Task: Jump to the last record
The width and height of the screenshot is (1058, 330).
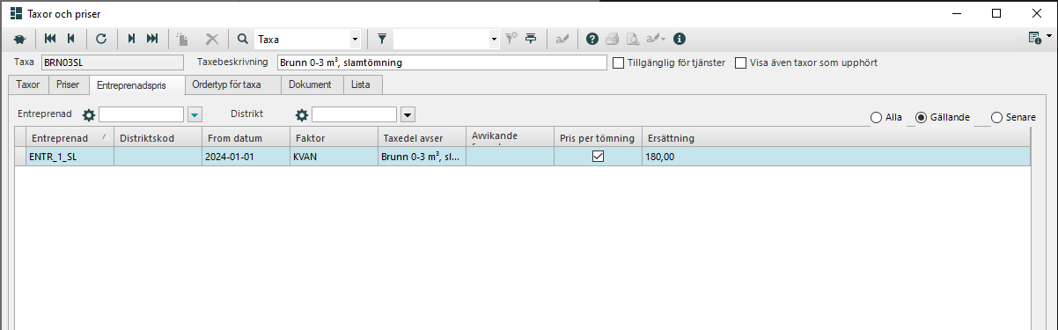Action: click(152, 39)
